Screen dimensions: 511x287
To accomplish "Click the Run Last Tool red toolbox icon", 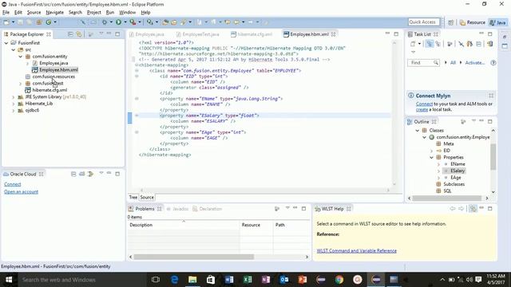I will [x=133, y=22].
